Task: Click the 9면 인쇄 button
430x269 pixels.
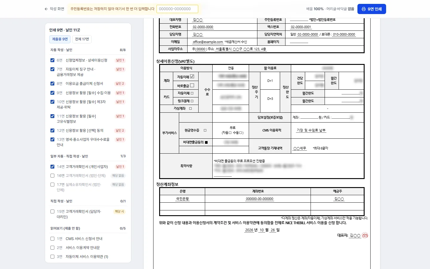Action: (372, 9)
